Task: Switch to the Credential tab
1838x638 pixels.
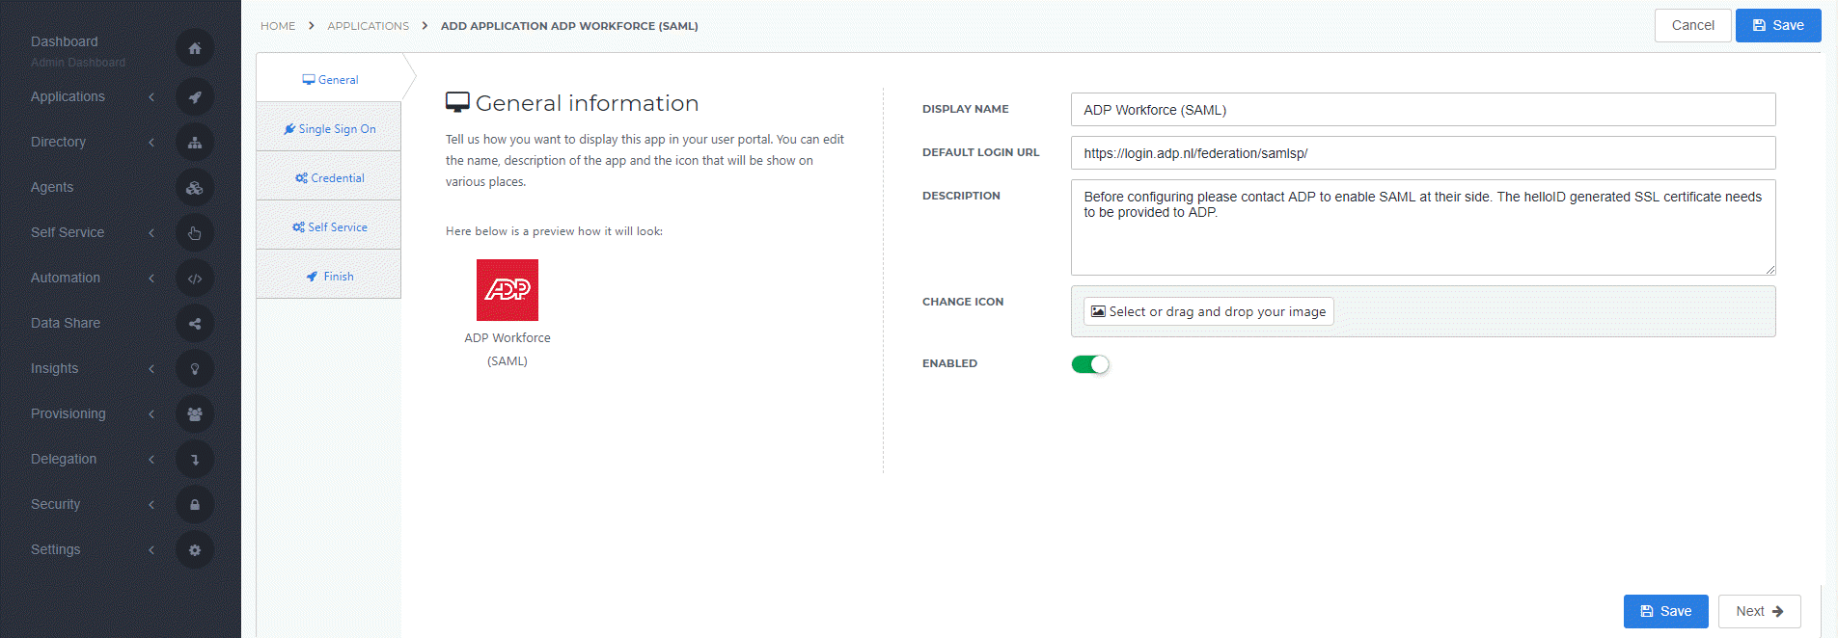Action: click(x=329, y=177)
